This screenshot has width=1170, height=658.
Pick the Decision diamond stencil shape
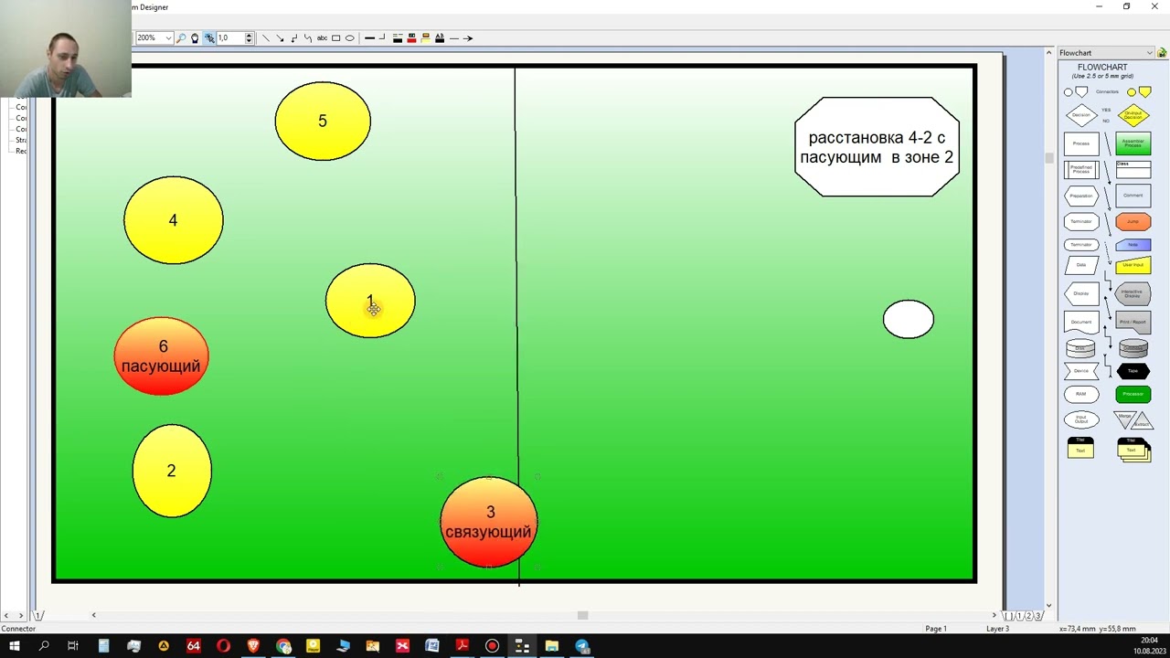(x=1081, y=115)
